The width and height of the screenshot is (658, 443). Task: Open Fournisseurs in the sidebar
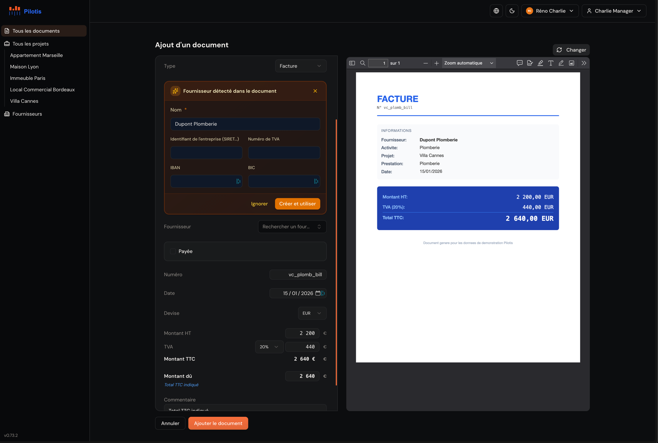coord(27,114)
